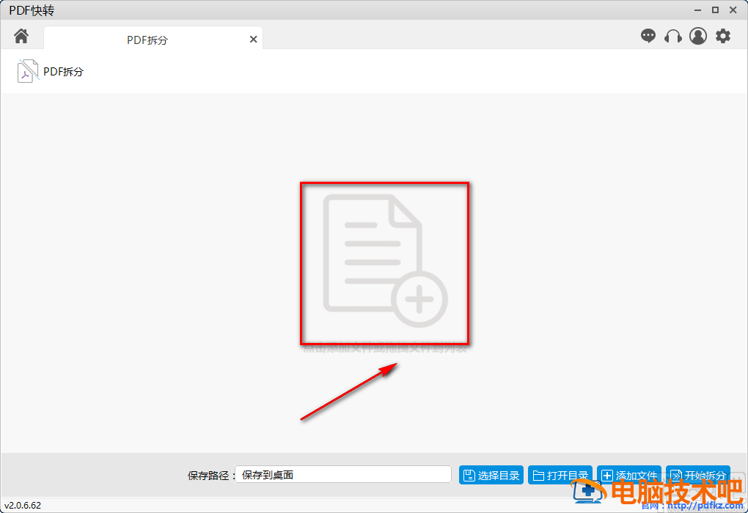Open customer service headset icon
Image resolution: width=748 pixels, height=513 pixels.
[x=672, y=36]
